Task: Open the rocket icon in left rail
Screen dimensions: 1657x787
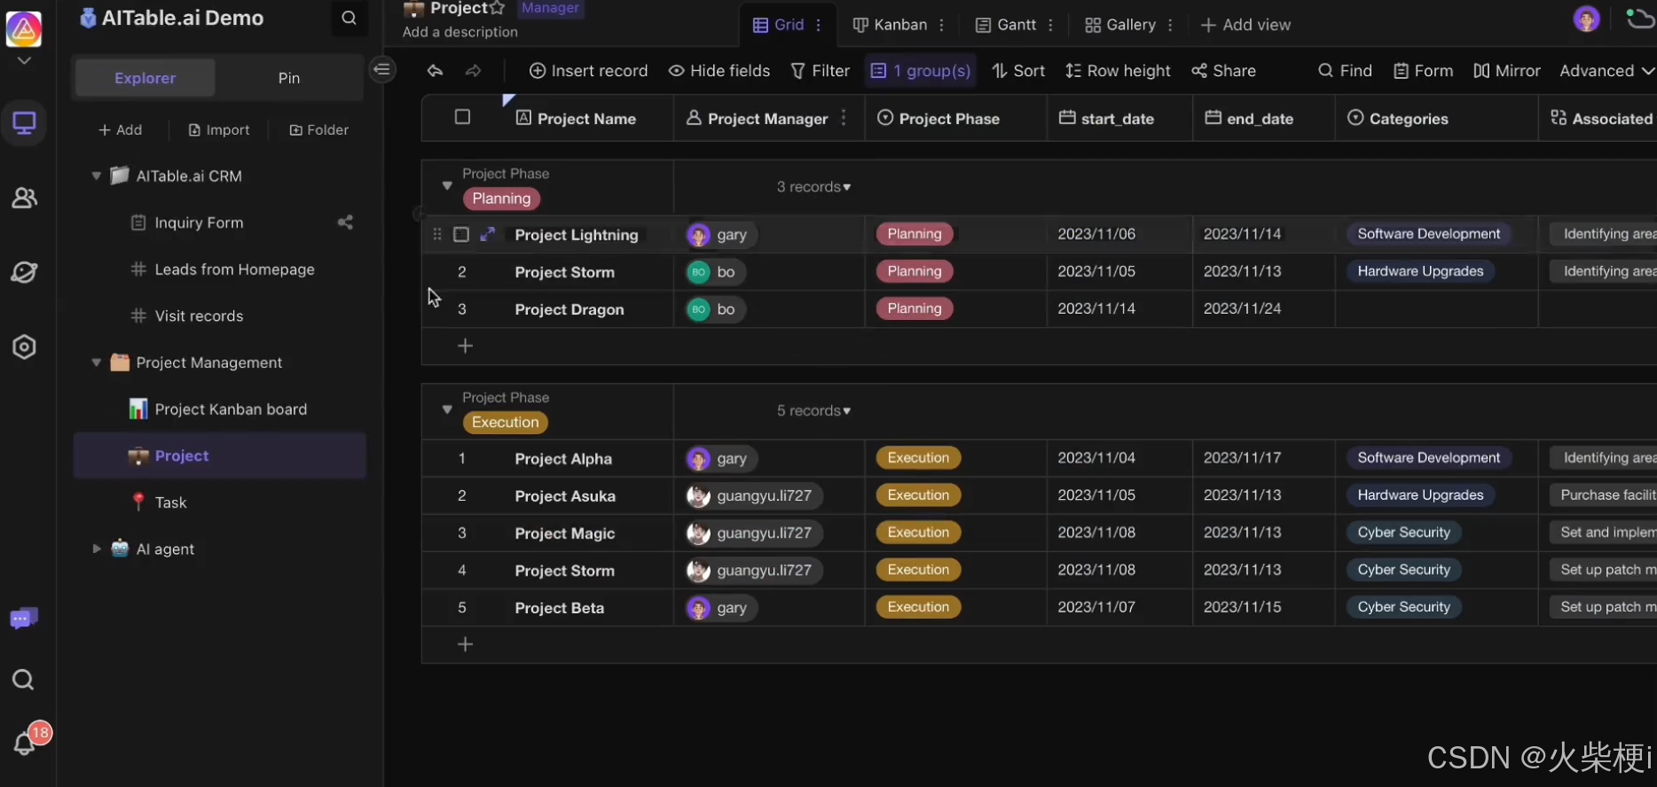Action: point(24,272)
